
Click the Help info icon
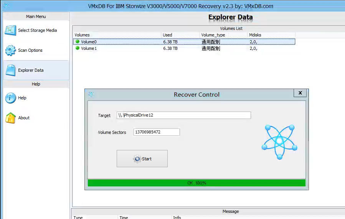pos(10,98)
